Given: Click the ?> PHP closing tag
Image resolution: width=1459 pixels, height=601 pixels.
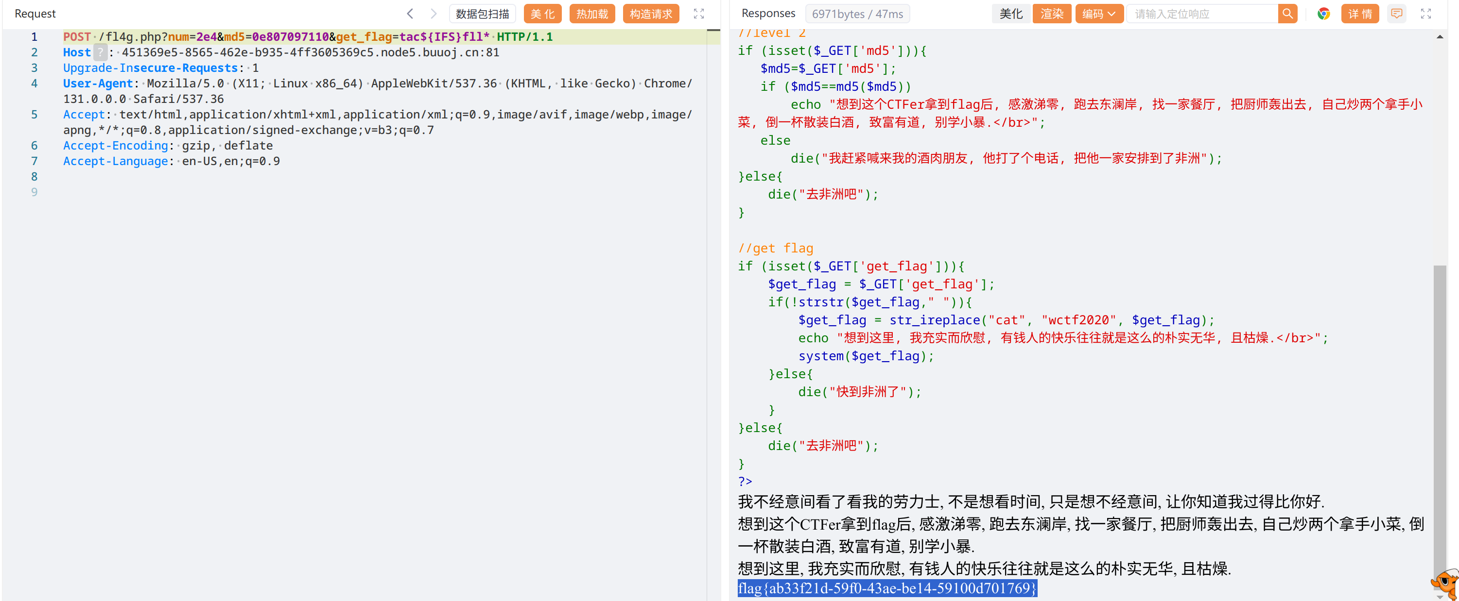Looking at the screenshot, I should coord(745,482).
